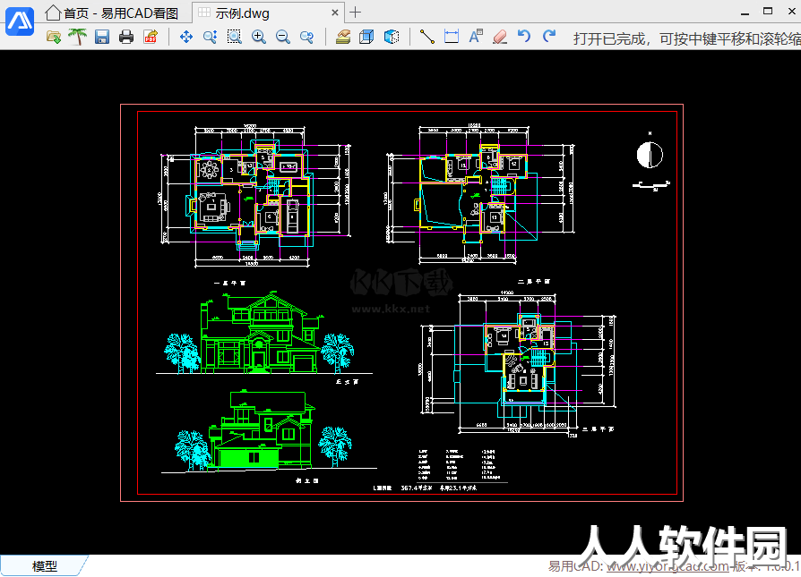Minimize the application window
Screen dimensions: 801x577
pos(745,13)
